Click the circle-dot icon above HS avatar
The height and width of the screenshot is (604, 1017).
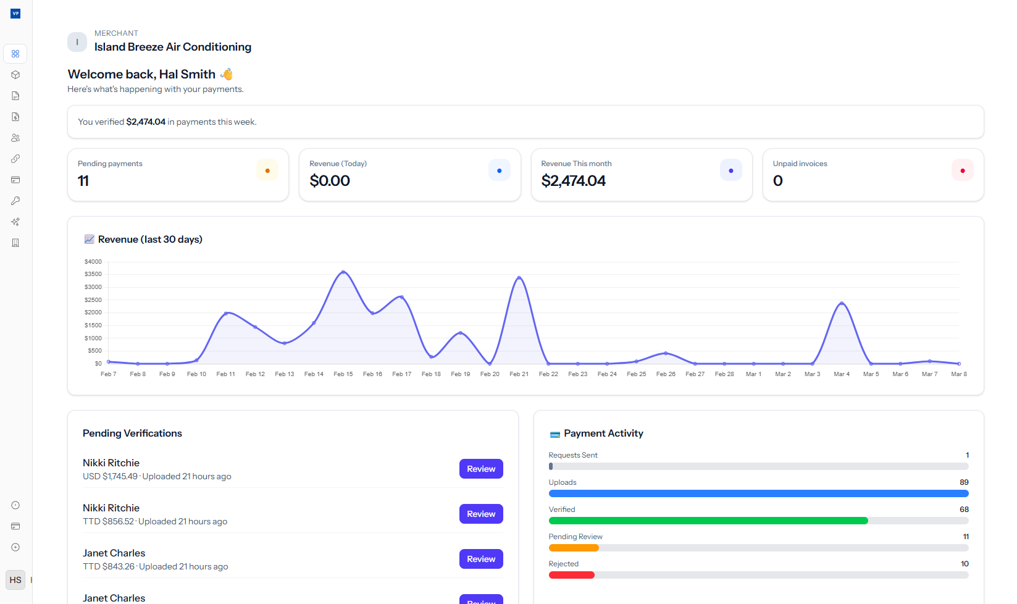click(x=15, y=547)
